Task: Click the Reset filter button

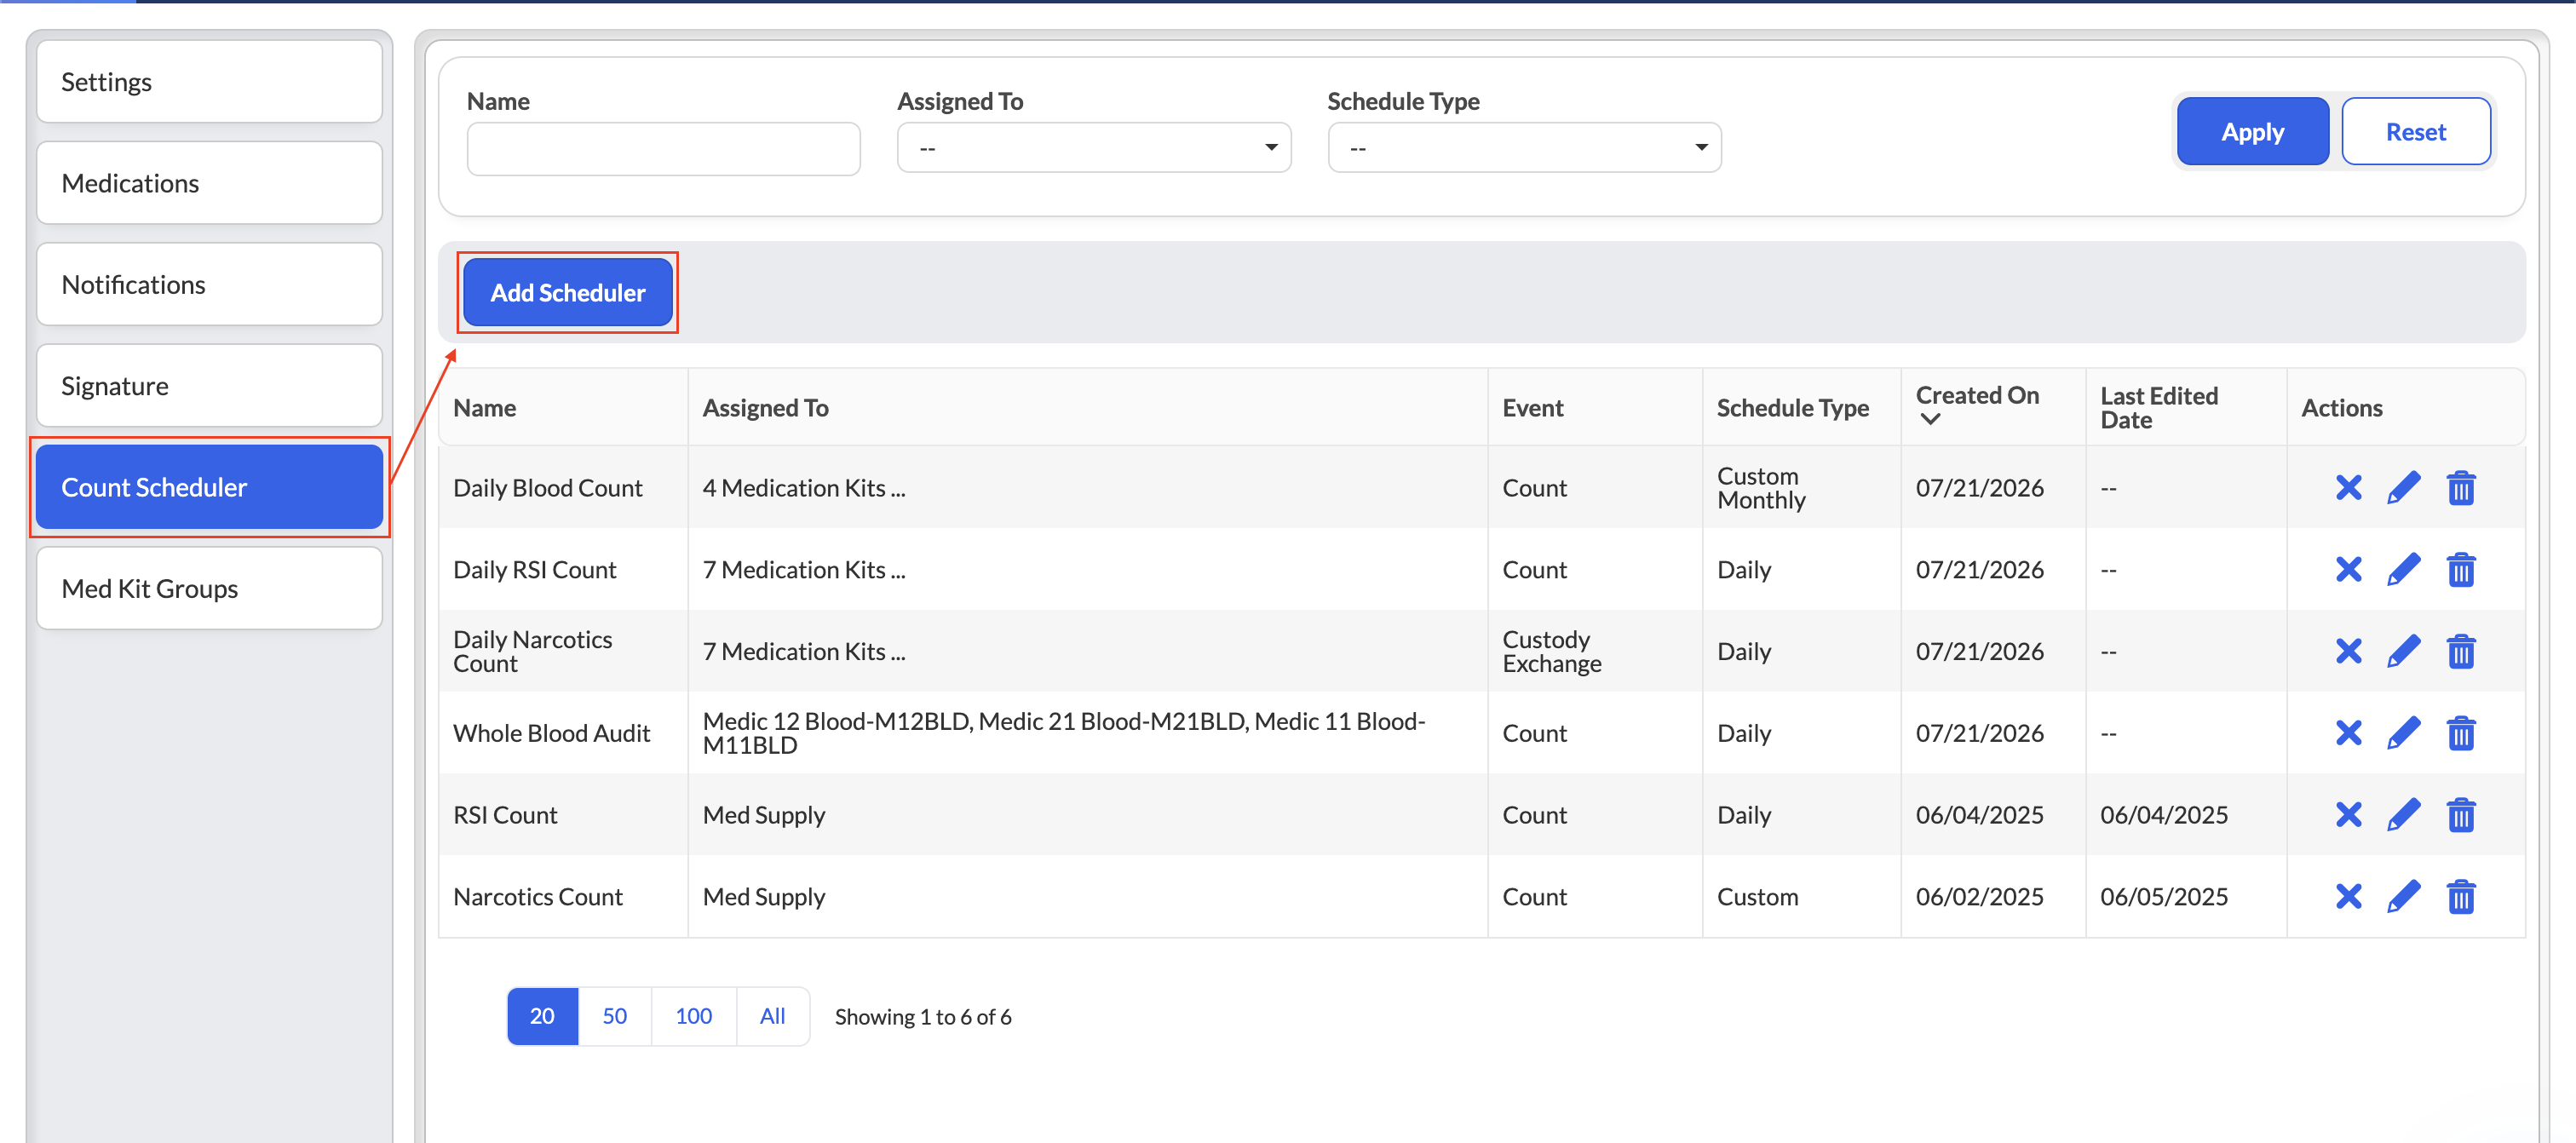Action: tap(2415, 132)
